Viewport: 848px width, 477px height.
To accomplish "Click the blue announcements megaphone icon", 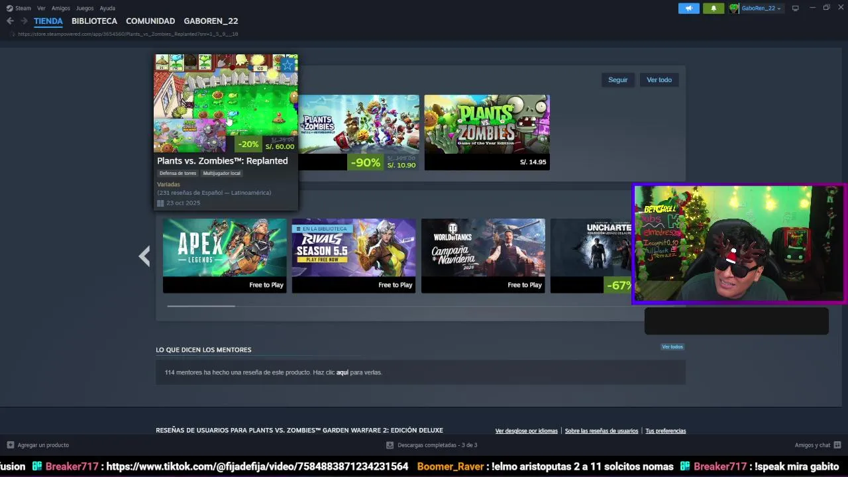I will (x=689, y=8).
